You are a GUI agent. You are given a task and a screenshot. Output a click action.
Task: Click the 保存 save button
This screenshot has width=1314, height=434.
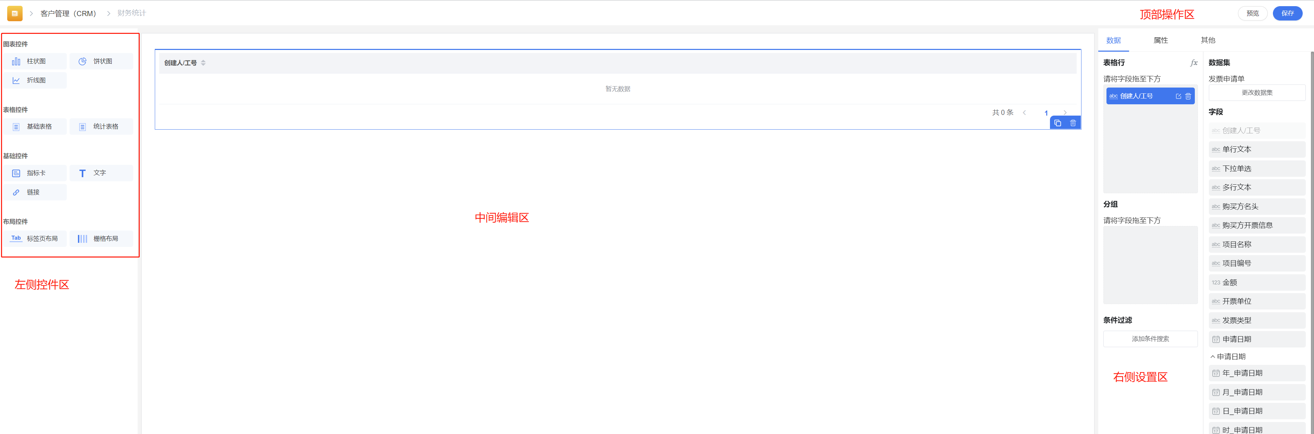[1288, 13]
